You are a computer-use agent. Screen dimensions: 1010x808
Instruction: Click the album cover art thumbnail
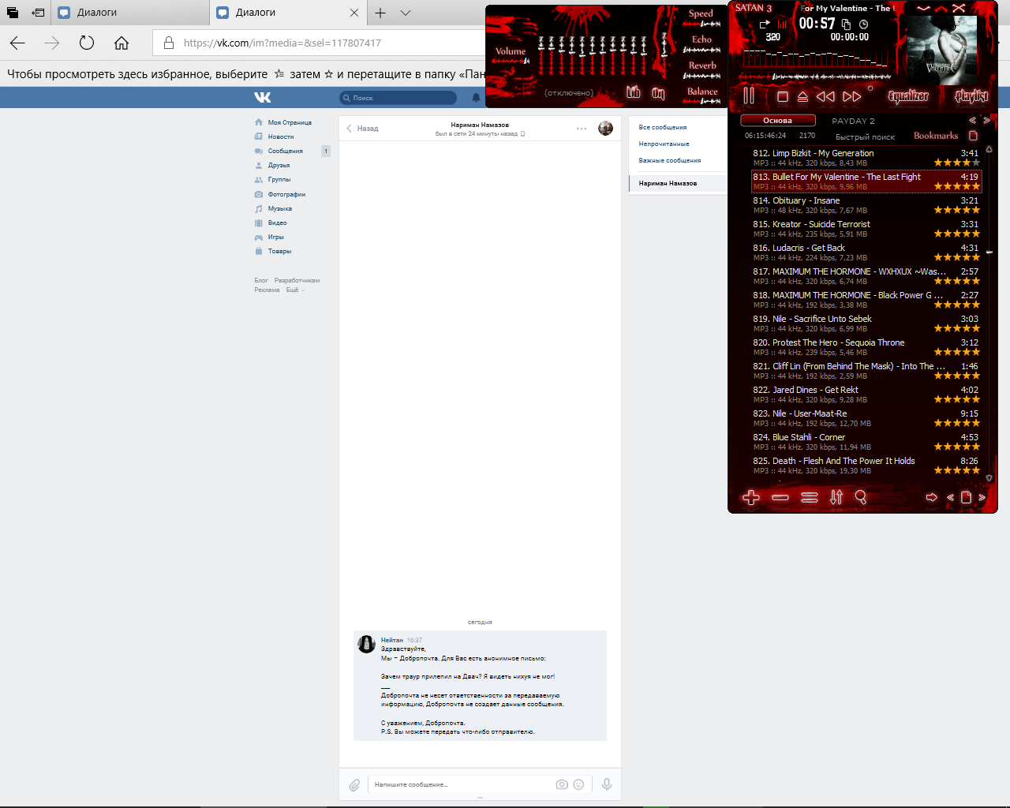tap(941, 49)
